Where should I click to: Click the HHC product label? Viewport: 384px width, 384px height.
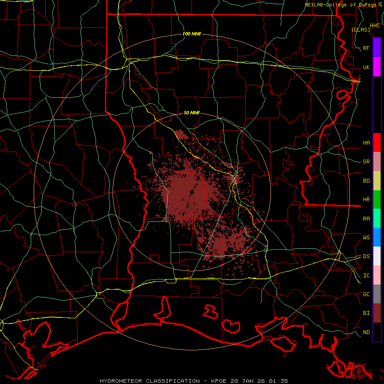(375, 26)
